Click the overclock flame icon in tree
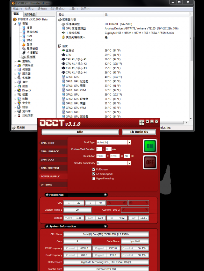The height and width of the screenshot is (271, 204). (x=24, y=44)
